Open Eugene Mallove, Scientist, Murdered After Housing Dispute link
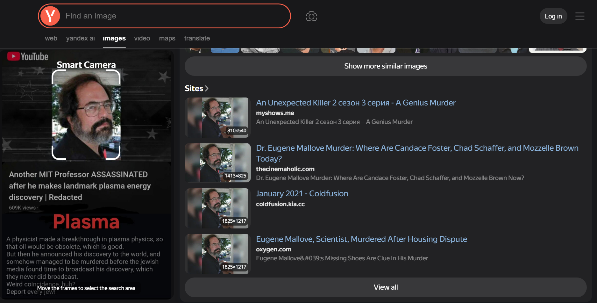This screenshot has height=303, width=597. point(361,239)
